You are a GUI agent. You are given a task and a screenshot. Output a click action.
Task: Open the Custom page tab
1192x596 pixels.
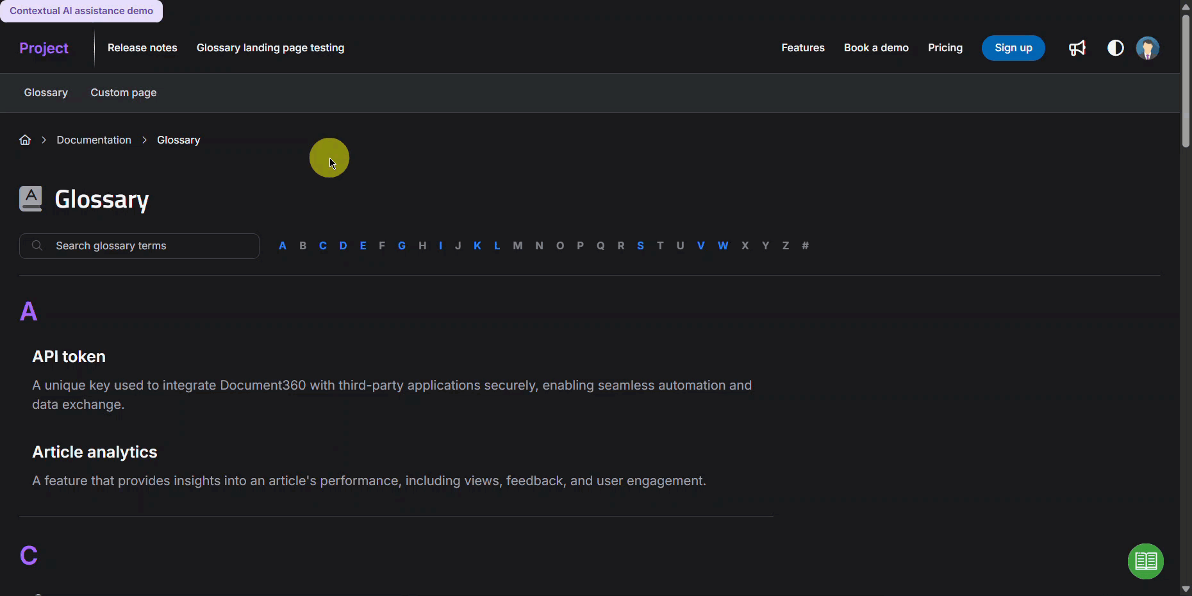coord(123,93)
